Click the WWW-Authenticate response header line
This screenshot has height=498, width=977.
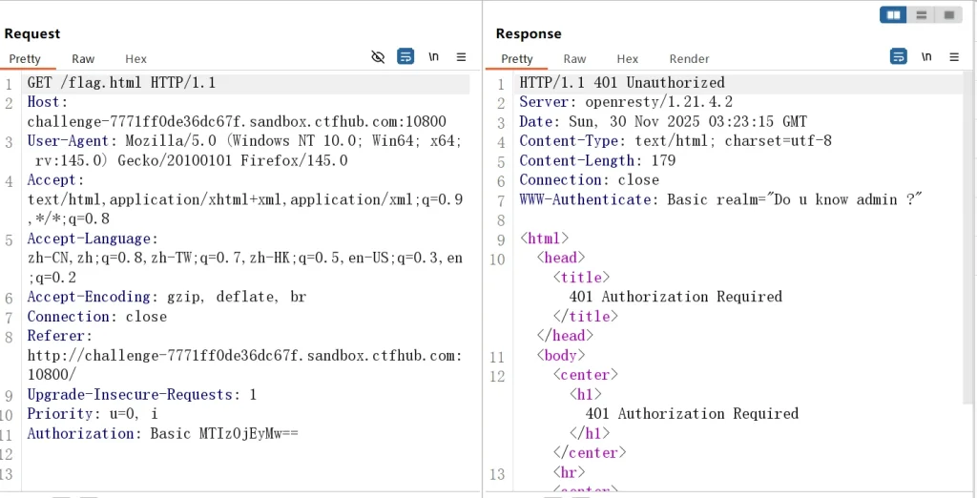(720, 199)
